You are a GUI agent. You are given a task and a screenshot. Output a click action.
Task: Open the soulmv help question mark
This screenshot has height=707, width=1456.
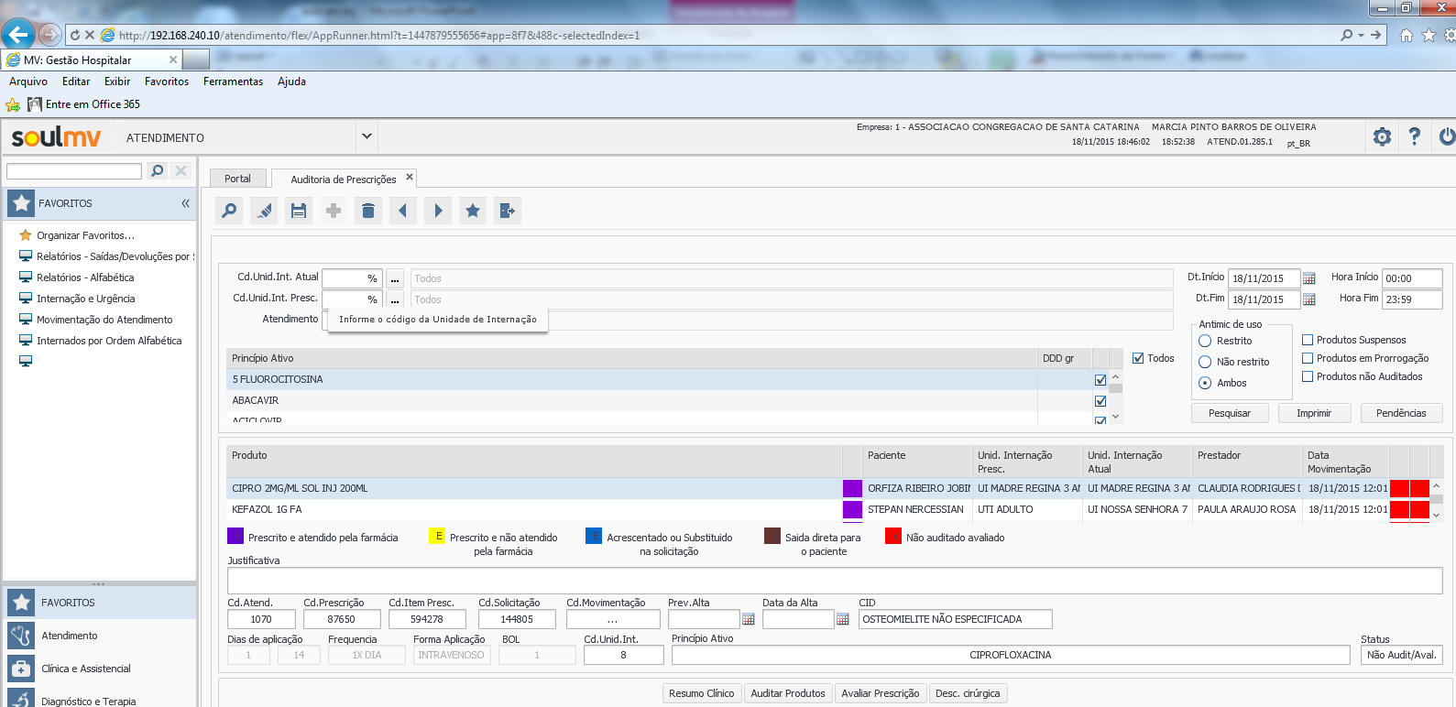[1415, 136]
